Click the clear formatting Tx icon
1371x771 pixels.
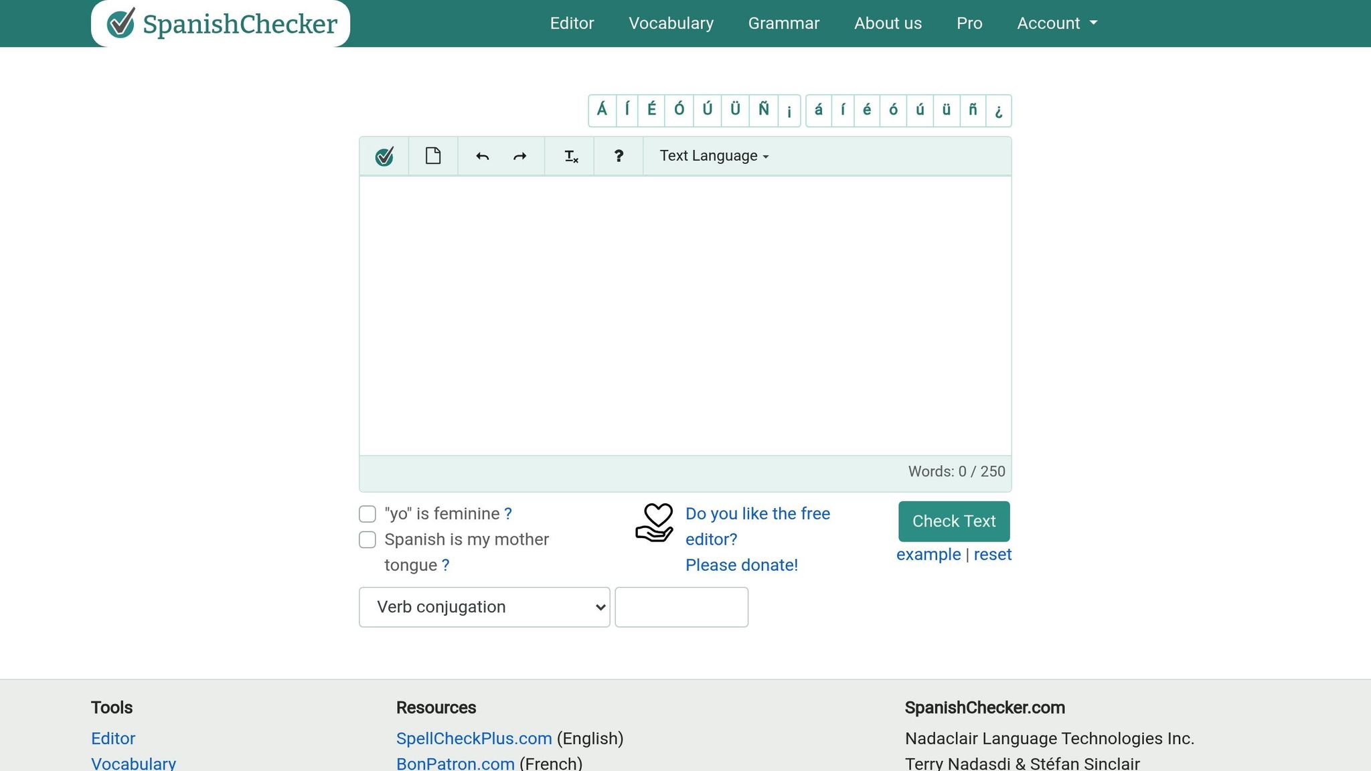(571, 157)
